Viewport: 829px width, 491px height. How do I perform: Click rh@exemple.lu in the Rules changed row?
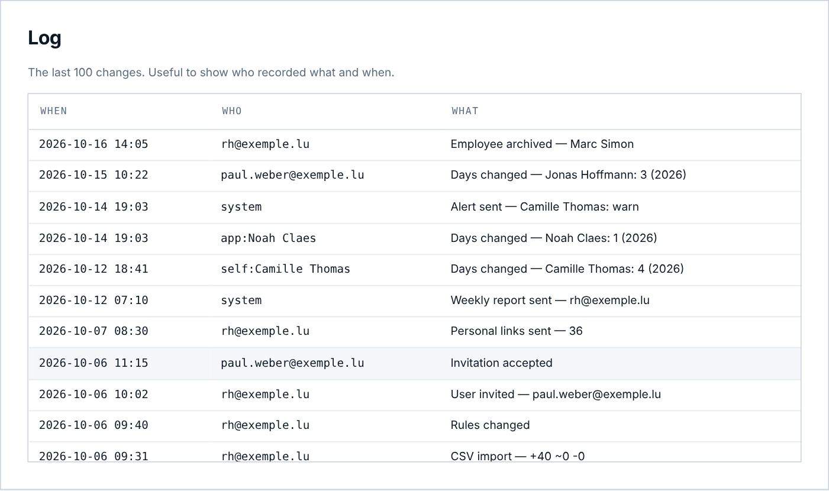pyautogui.click(x=265, y=425)
